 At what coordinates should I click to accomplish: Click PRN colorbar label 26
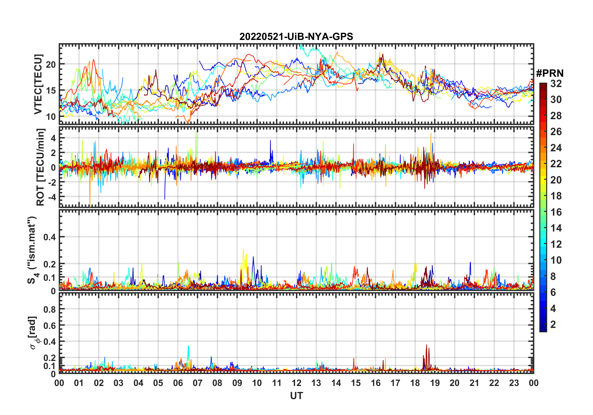[556, 132]
